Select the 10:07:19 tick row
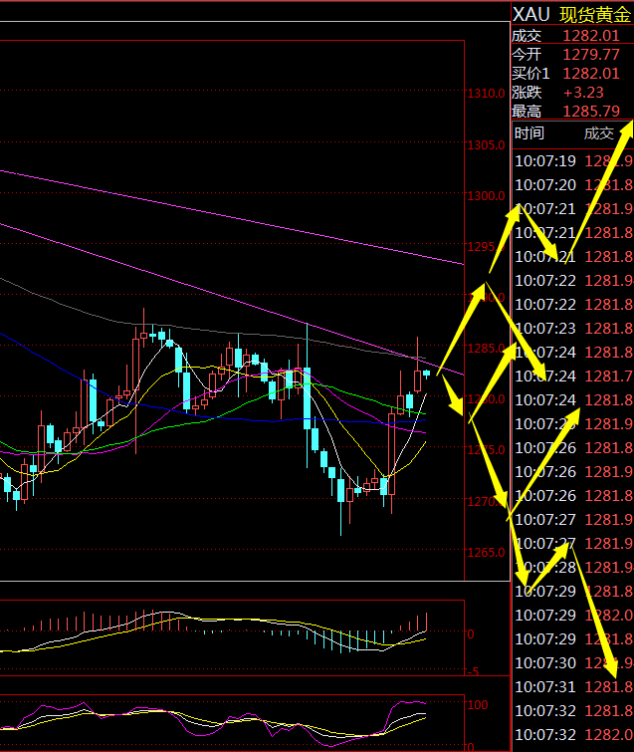This screenshot has width=634, height=752. 572,160
